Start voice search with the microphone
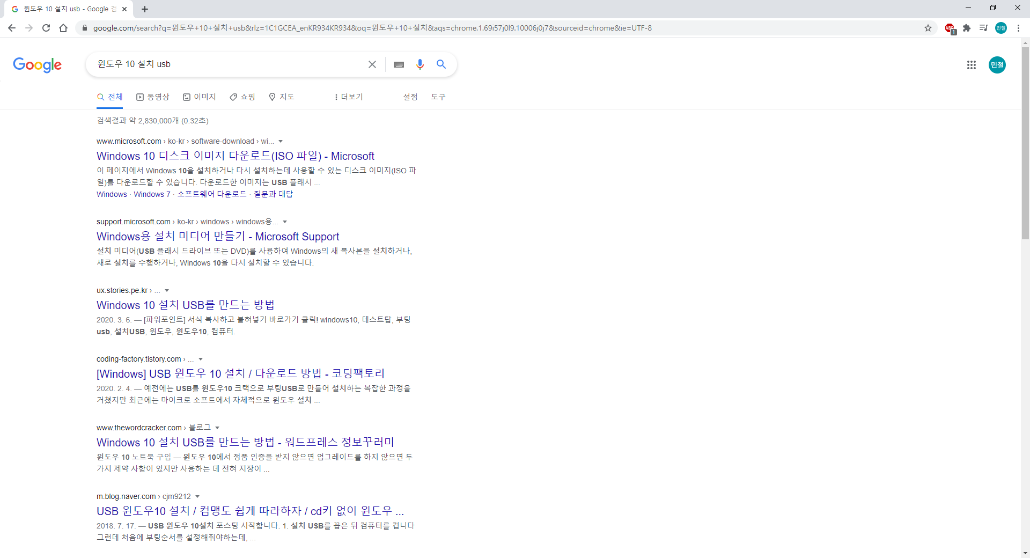 pyautogui.click(x=420, y=64)
